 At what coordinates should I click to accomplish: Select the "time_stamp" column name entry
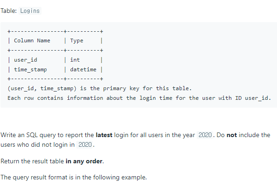[x=30, y=69]
